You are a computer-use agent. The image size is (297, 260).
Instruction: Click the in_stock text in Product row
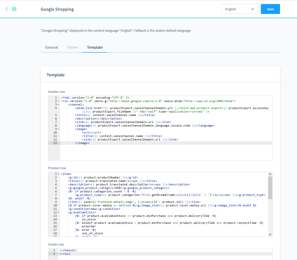pyautogui.click(x=89, y=219)
